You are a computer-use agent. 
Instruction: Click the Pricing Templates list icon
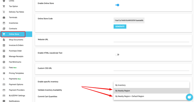click(x=4, y=73)
